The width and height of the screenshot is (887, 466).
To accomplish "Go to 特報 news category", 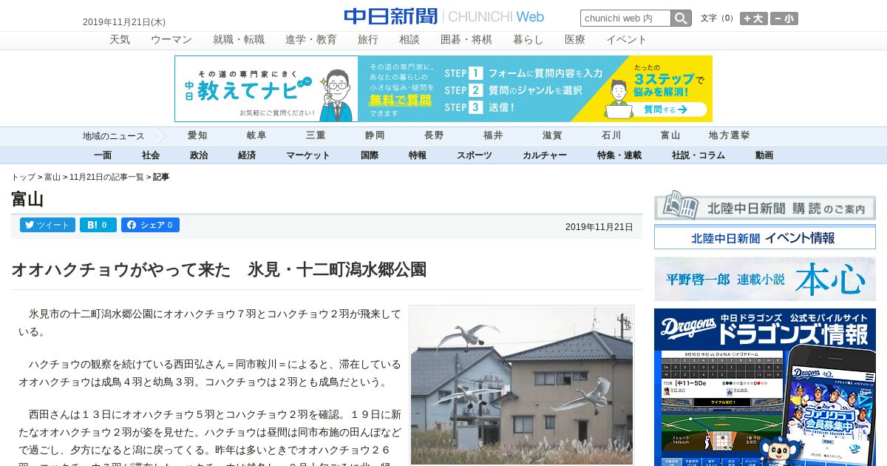I will [x=418, y=155].
